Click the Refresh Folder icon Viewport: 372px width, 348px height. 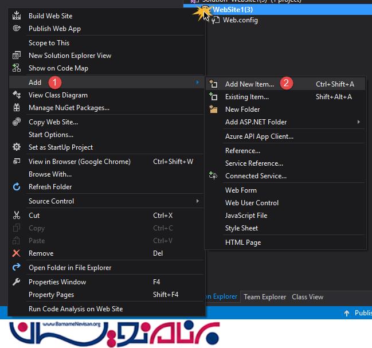(x=17, y=187)
